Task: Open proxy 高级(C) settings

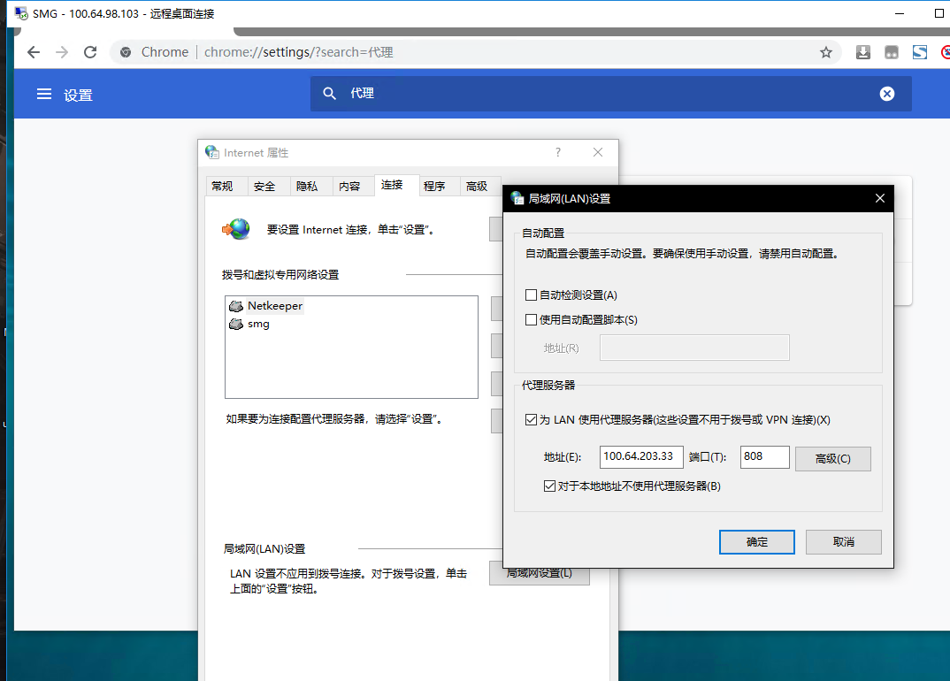Action: tap(833, 459)
